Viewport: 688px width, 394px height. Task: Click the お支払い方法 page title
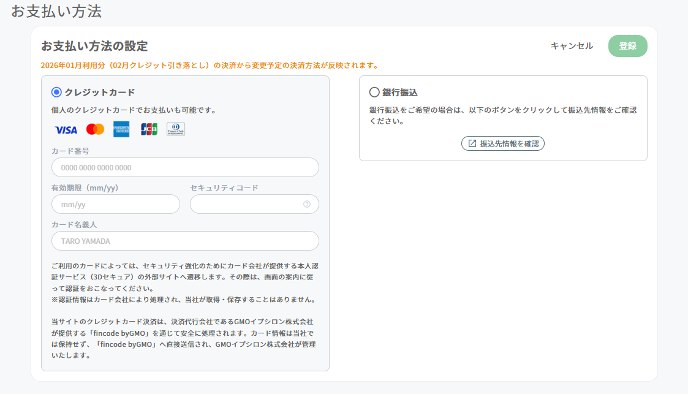(56, 11)
